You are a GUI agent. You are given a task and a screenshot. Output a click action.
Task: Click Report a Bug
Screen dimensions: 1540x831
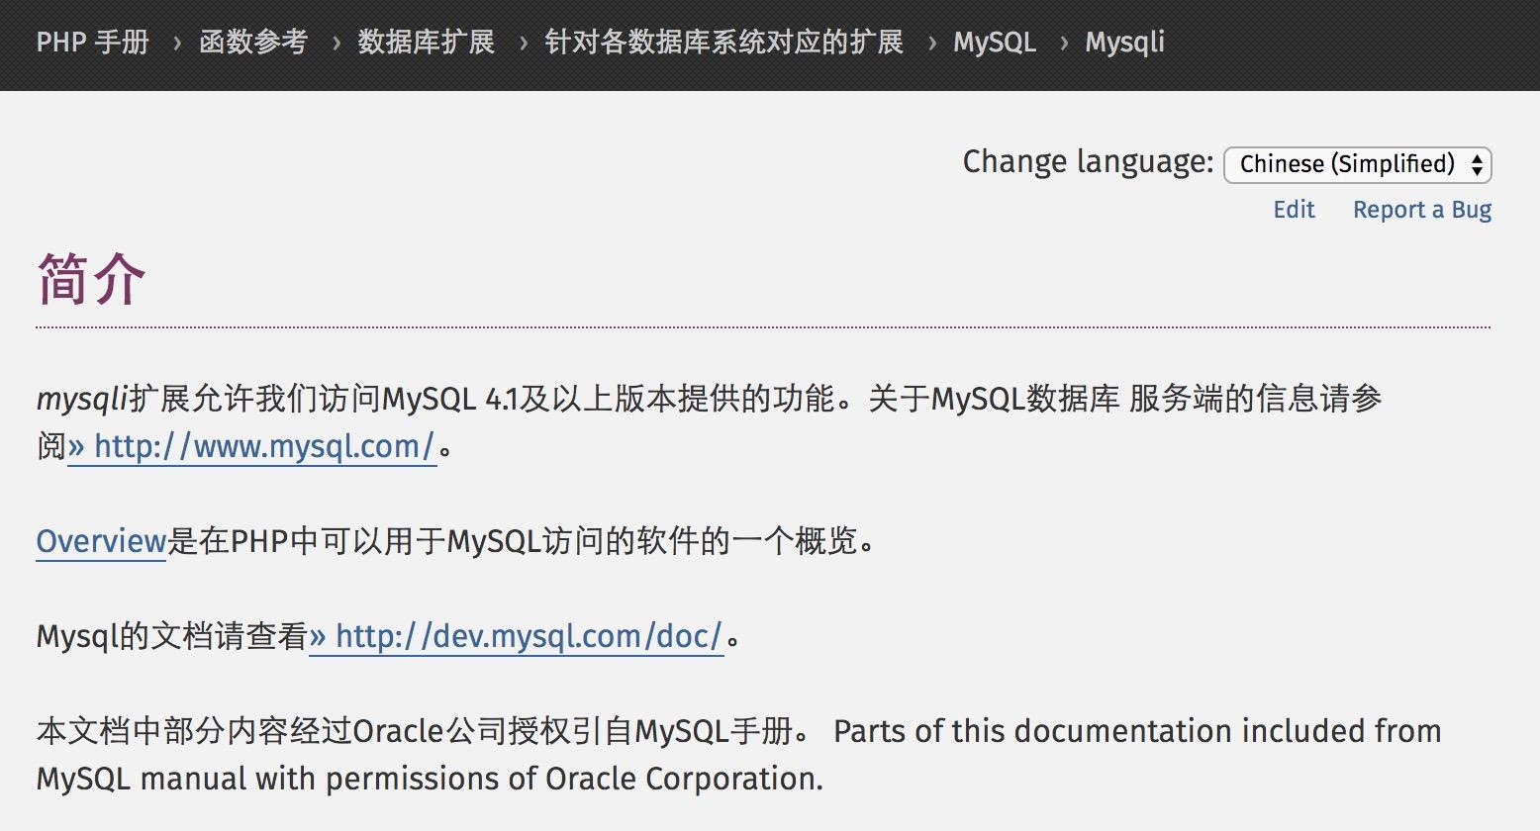(x=1421, y=209)
